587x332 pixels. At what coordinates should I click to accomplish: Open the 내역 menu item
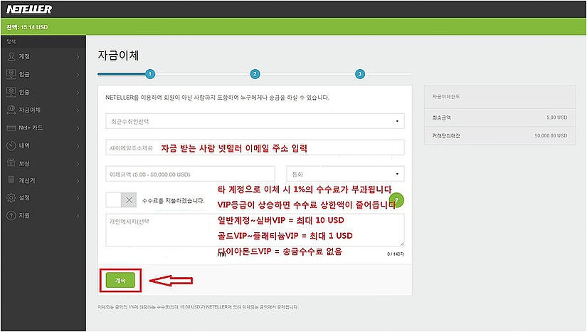pyautogui.click(x=43, y=145)
